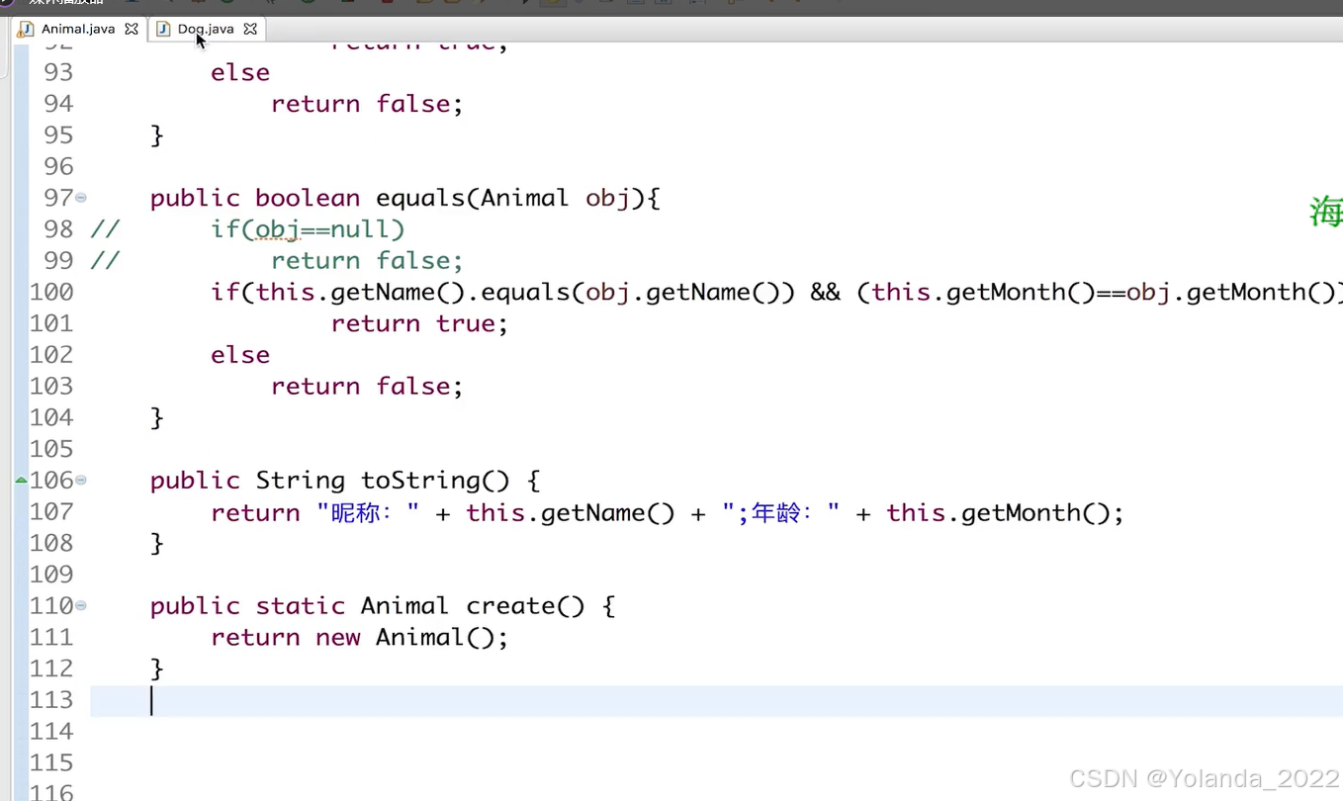
Task: Click 'public static Animal create() {' declaration
Action: pyautogui.click(x=383, y=605)
